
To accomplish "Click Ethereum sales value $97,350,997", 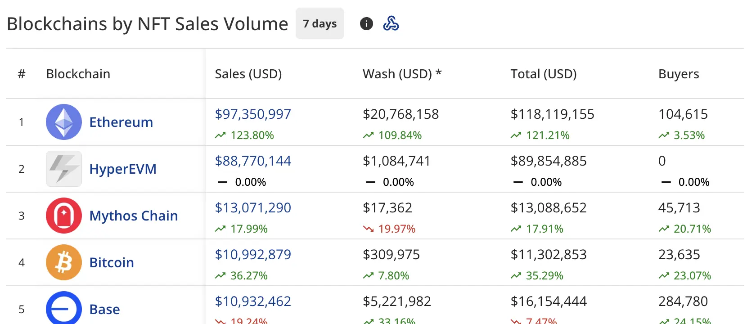I will pos(253,114).
